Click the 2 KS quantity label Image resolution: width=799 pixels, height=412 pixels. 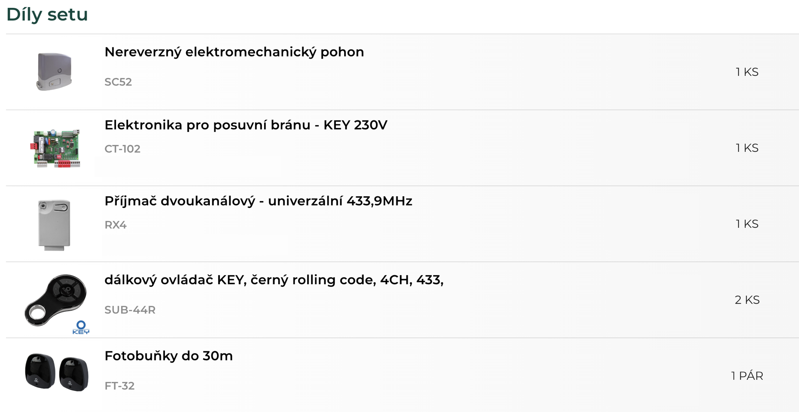[x=747, y=300]
